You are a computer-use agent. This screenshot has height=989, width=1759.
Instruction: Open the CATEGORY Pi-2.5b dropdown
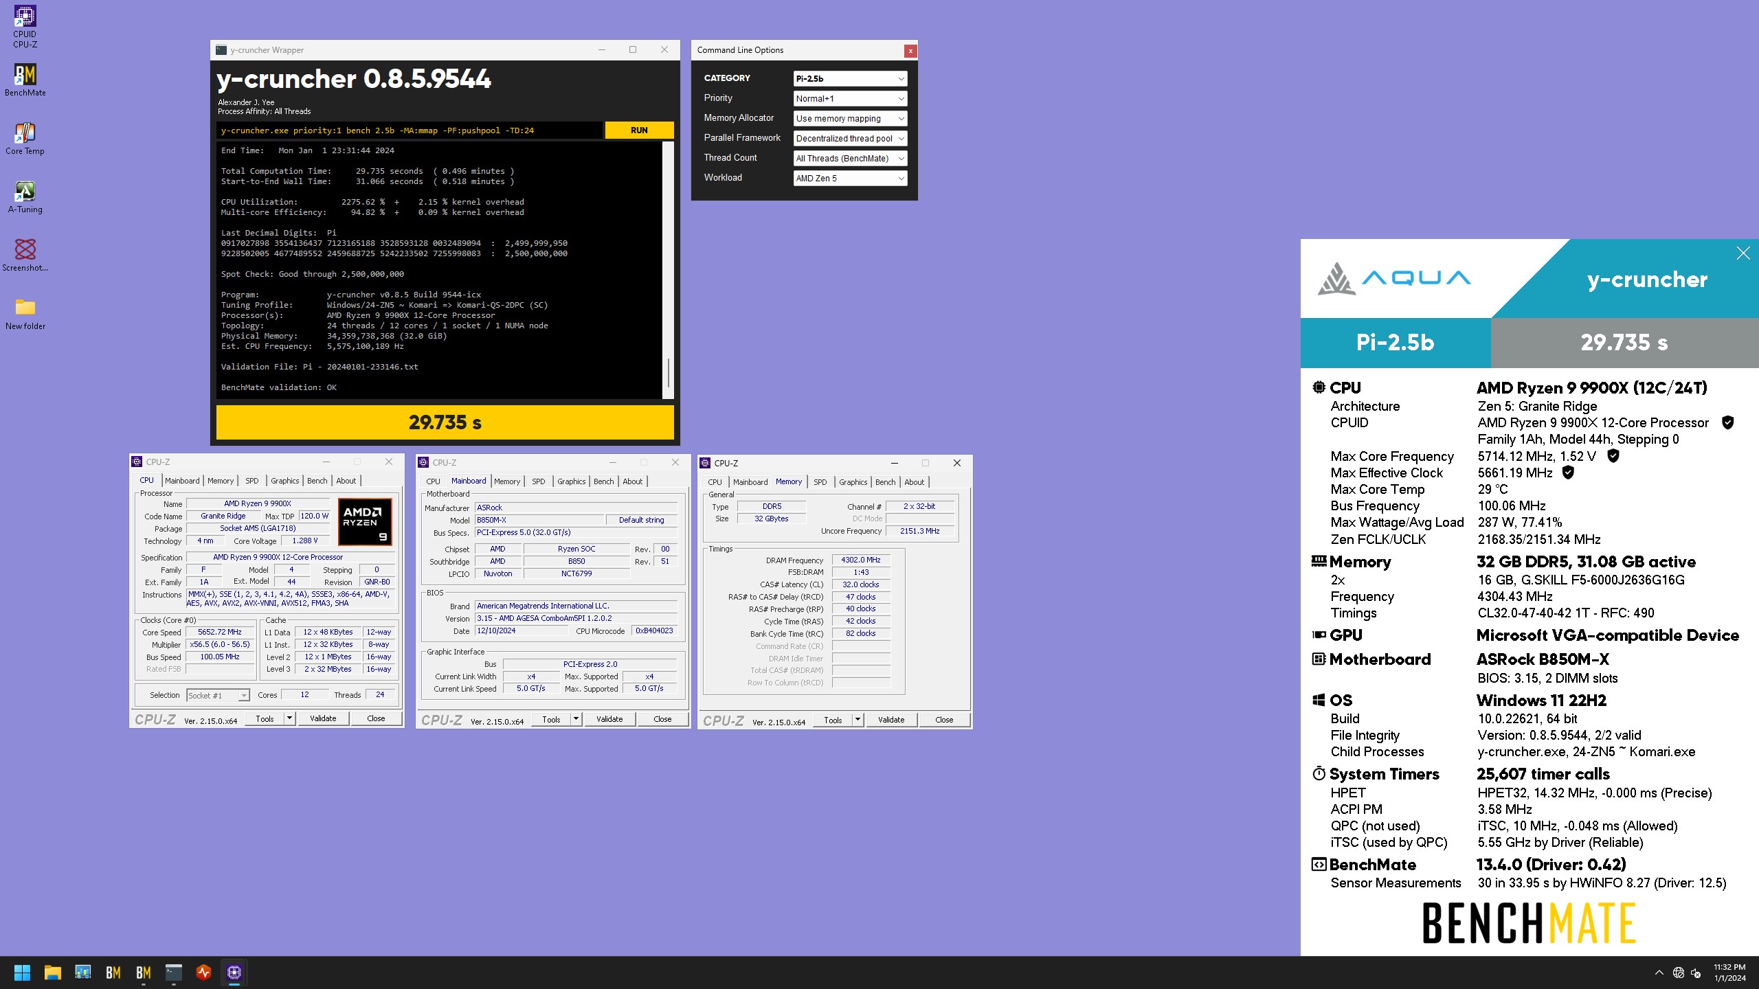(850, 79)
